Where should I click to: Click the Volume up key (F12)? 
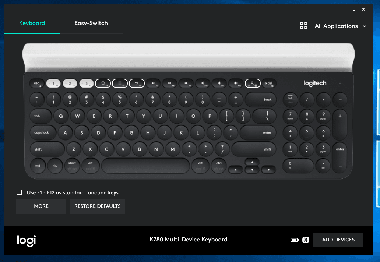[236, 84]
